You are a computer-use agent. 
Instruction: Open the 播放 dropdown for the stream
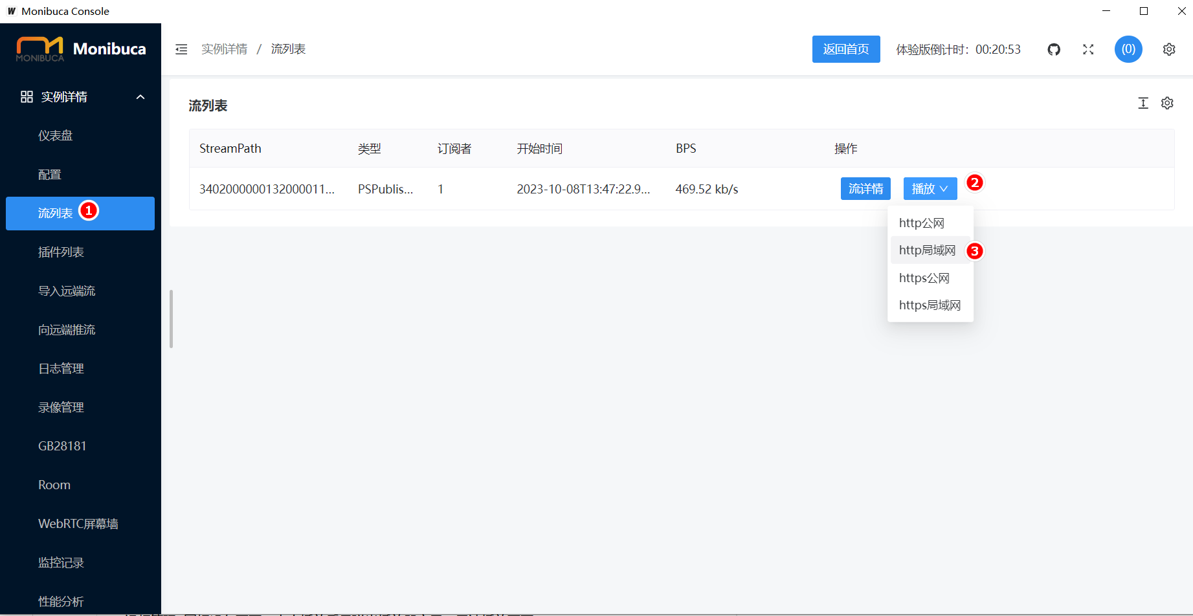point(930,188)
